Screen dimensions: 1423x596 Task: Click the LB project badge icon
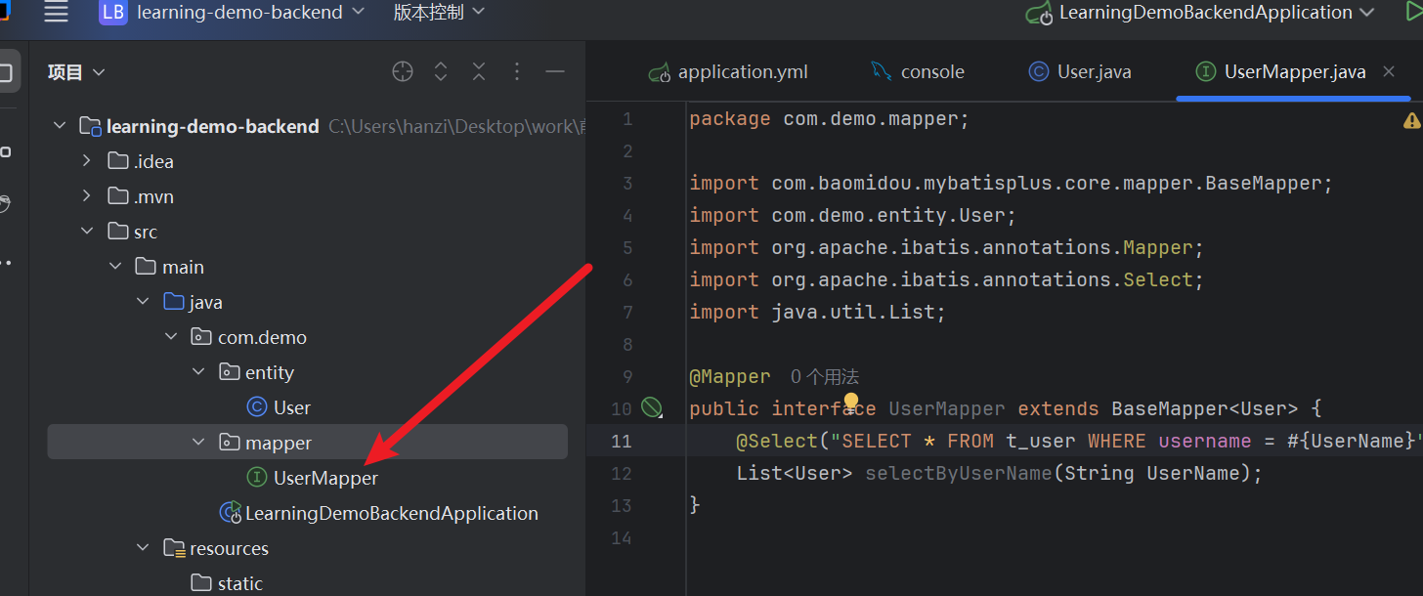[113, 13]
